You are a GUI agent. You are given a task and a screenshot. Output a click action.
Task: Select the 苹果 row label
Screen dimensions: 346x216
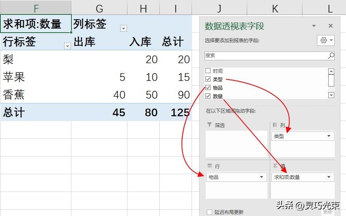[36, 77]
